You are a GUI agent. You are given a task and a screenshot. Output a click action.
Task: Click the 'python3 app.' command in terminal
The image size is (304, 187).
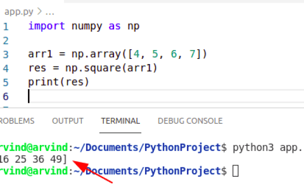[268, 148]
